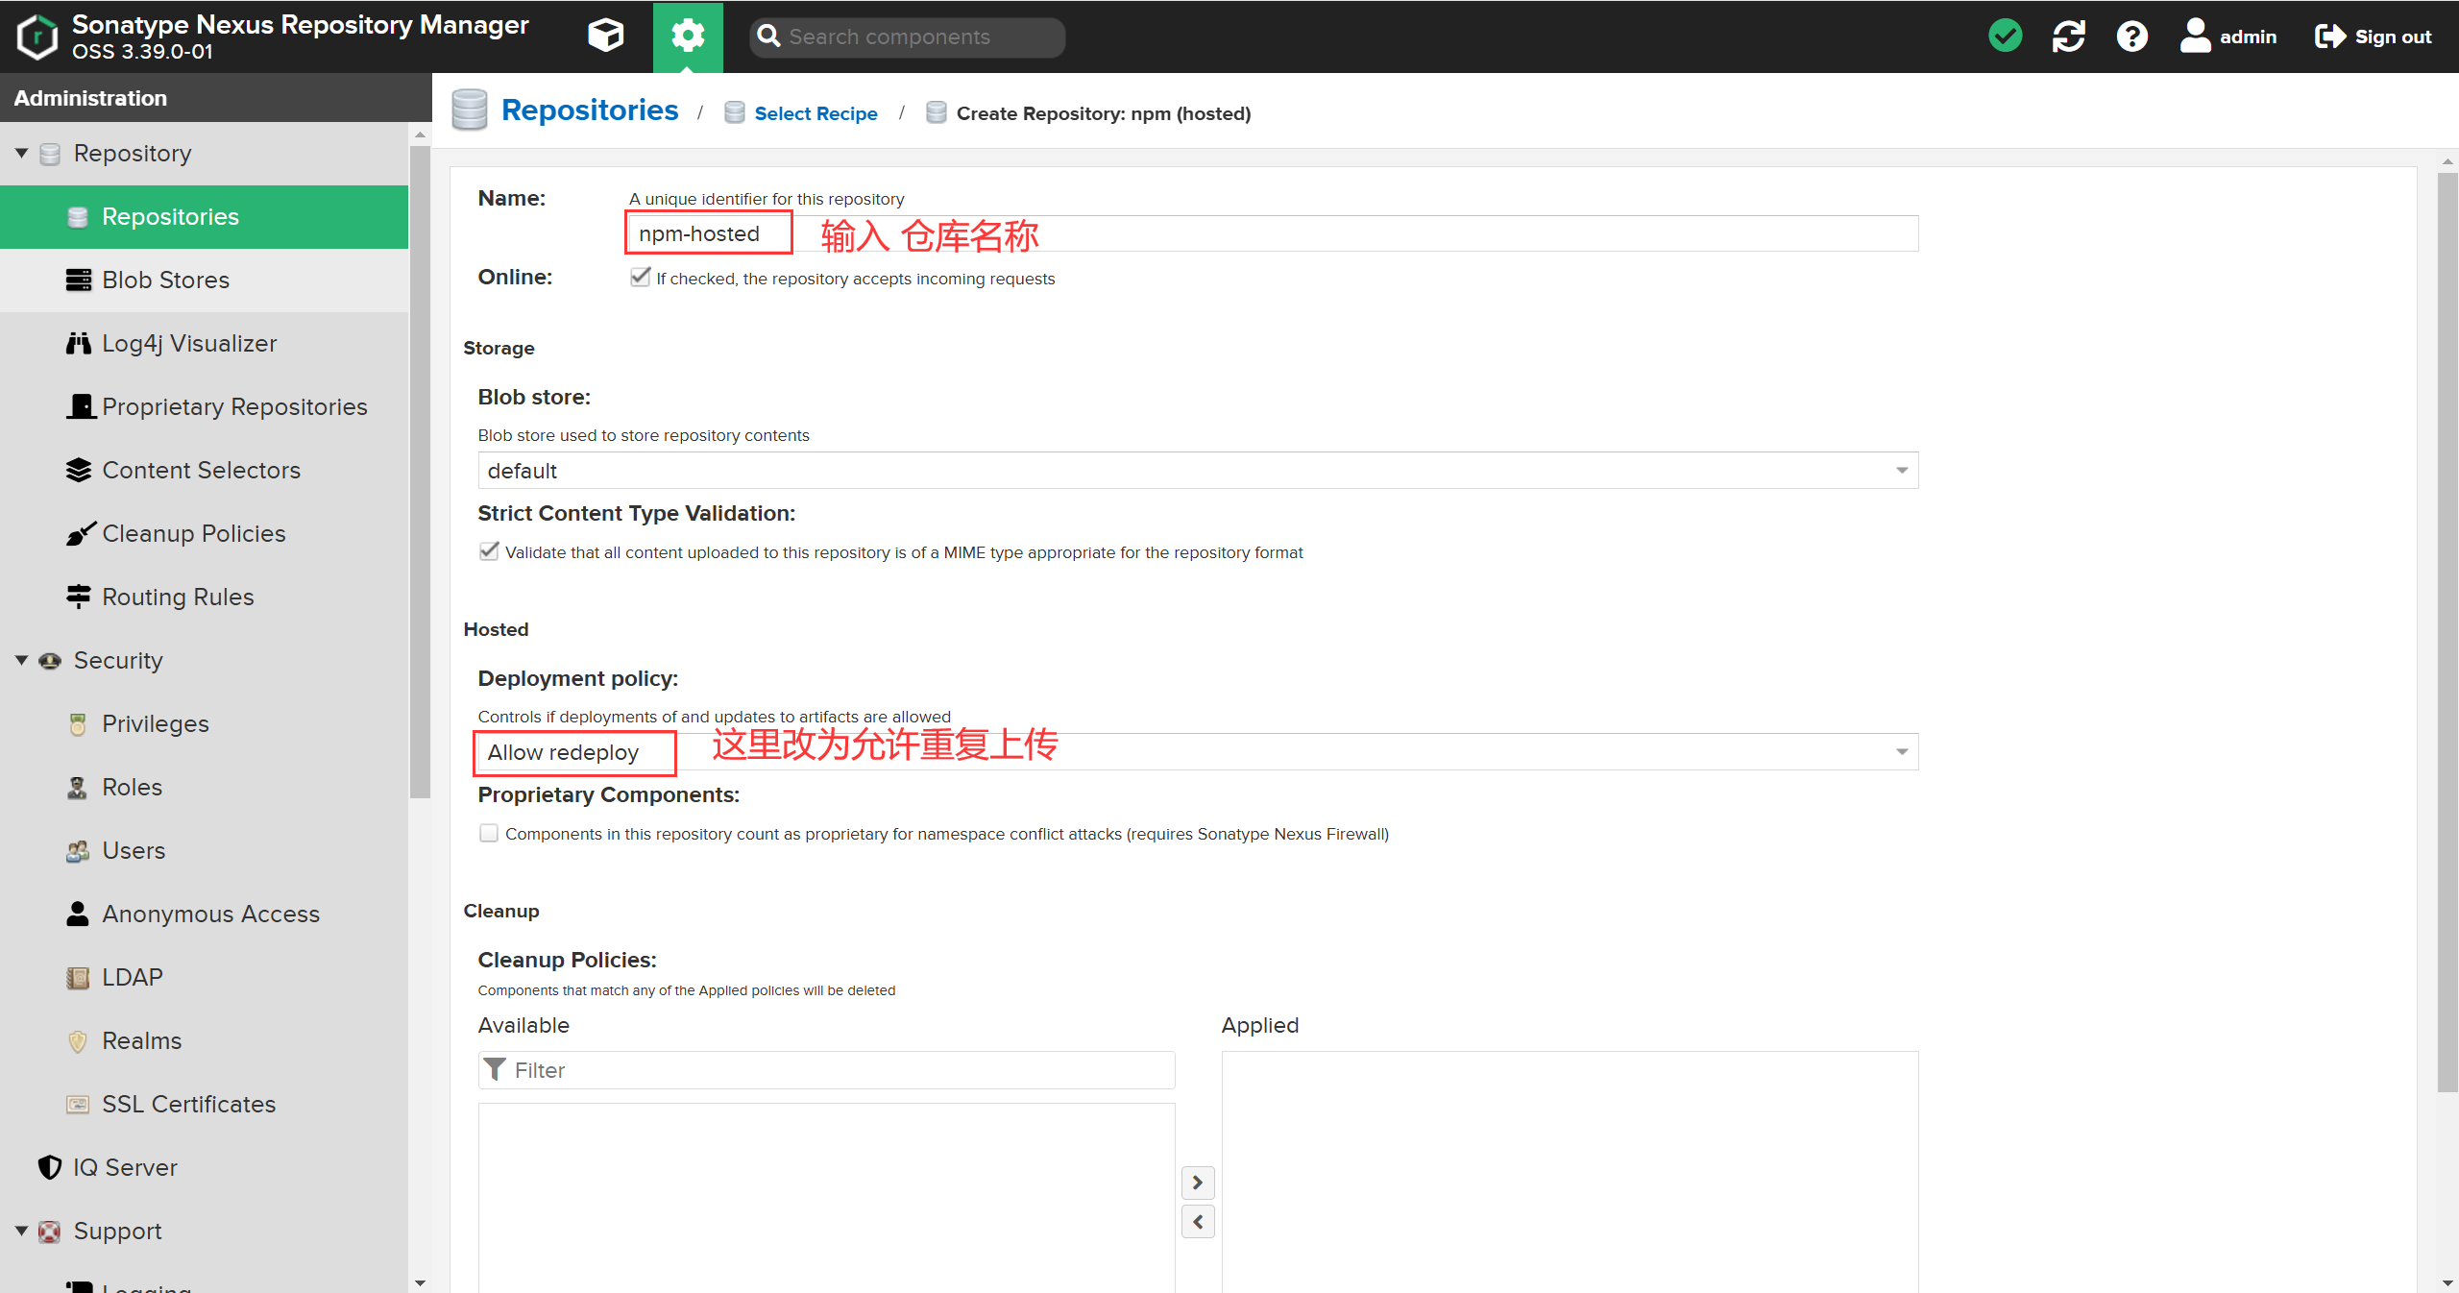
Task: Click the refresh arrows icon
Action: pos(2068,37)
